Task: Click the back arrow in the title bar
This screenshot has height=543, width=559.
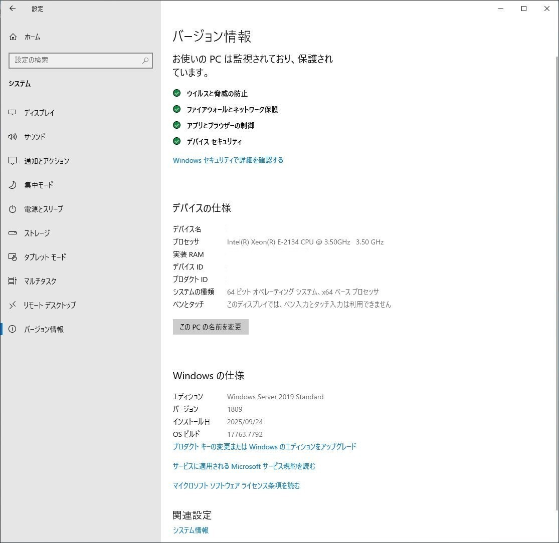Action: click(x=13, y=9)
